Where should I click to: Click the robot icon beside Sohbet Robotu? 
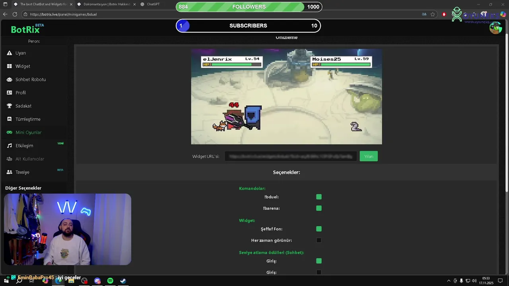click(x=10, y=79)
